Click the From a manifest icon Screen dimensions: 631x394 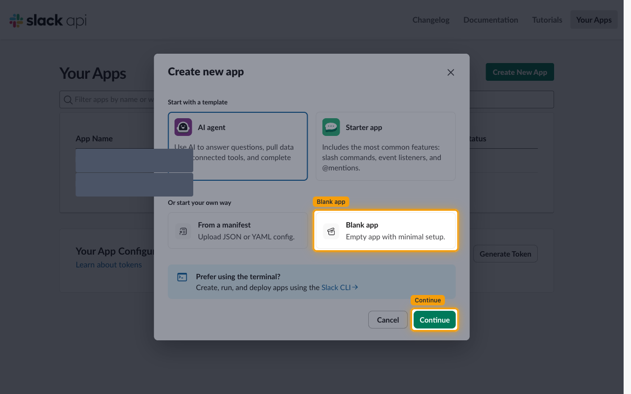(x=183, y=231)
